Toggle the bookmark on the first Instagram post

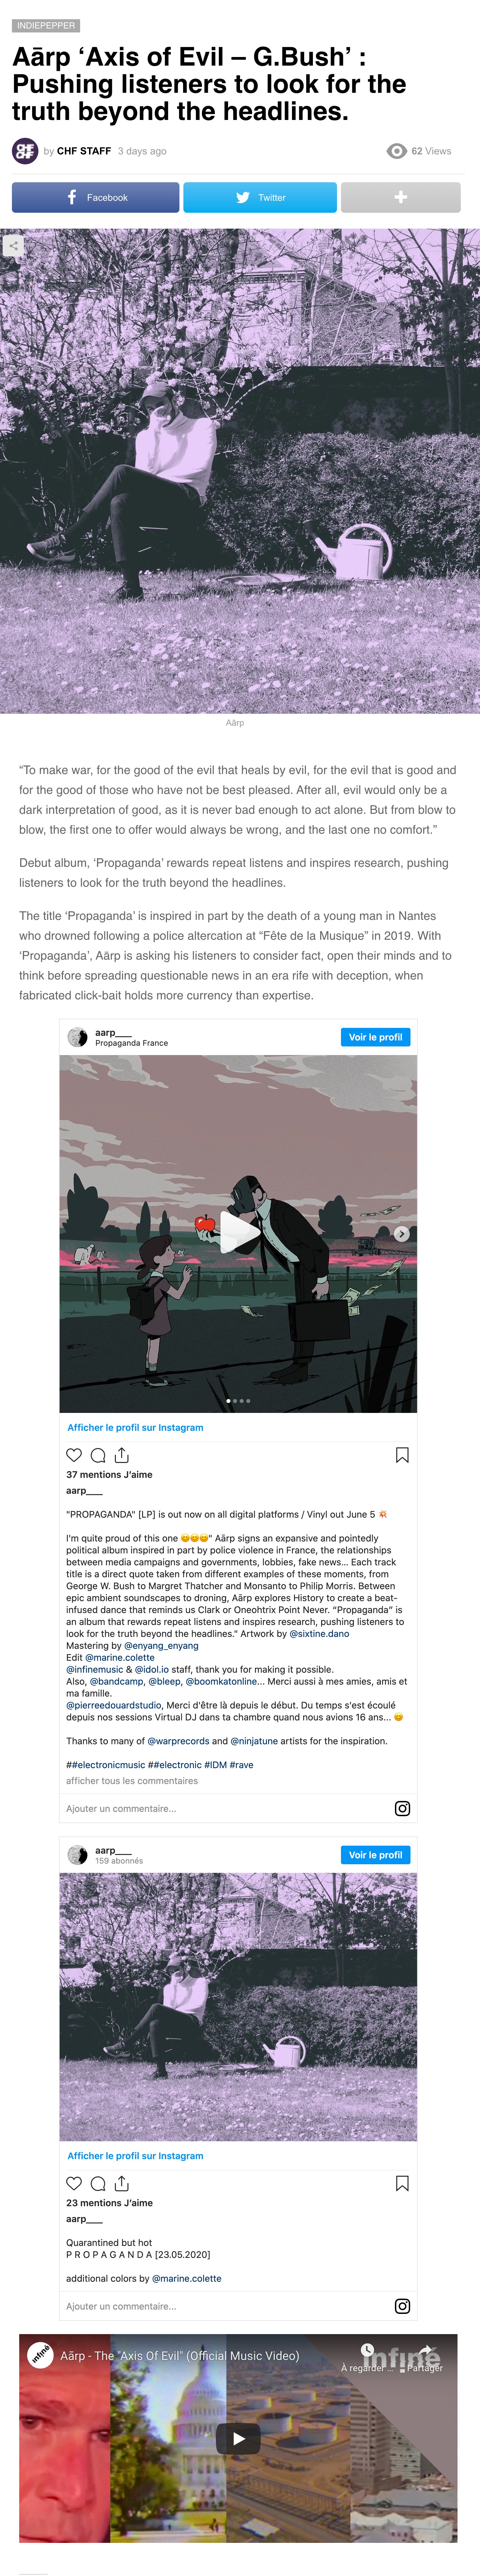pyautogui.click(x=402, y=1455)
